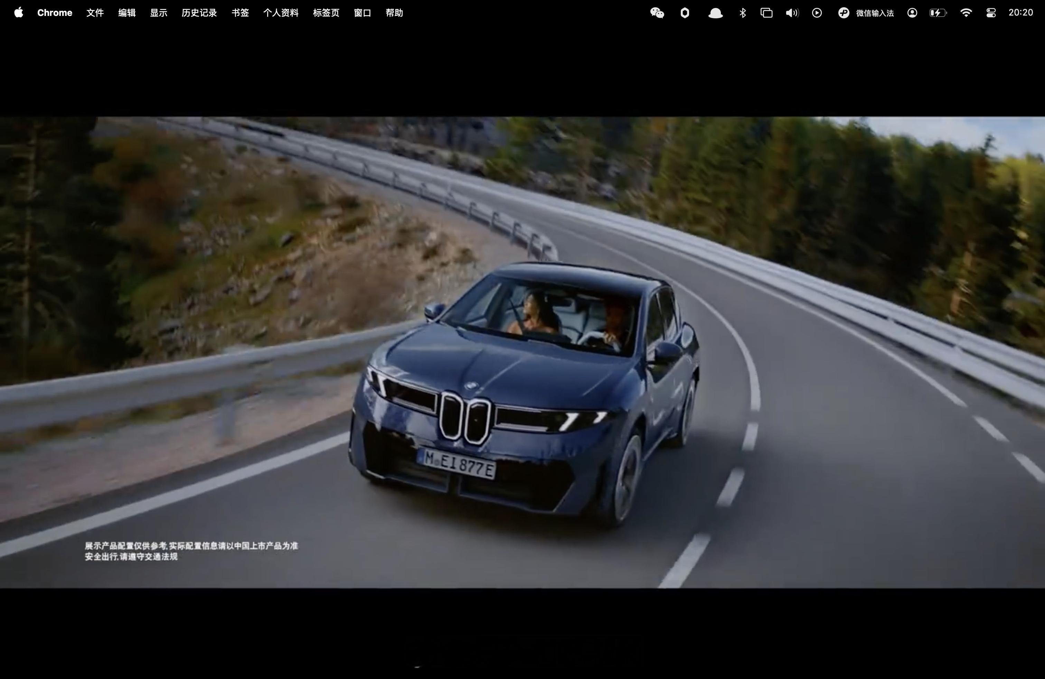Click the WeChat status icon
Image resolution: width=1045 pixels, height=679 pixels.
657,13
